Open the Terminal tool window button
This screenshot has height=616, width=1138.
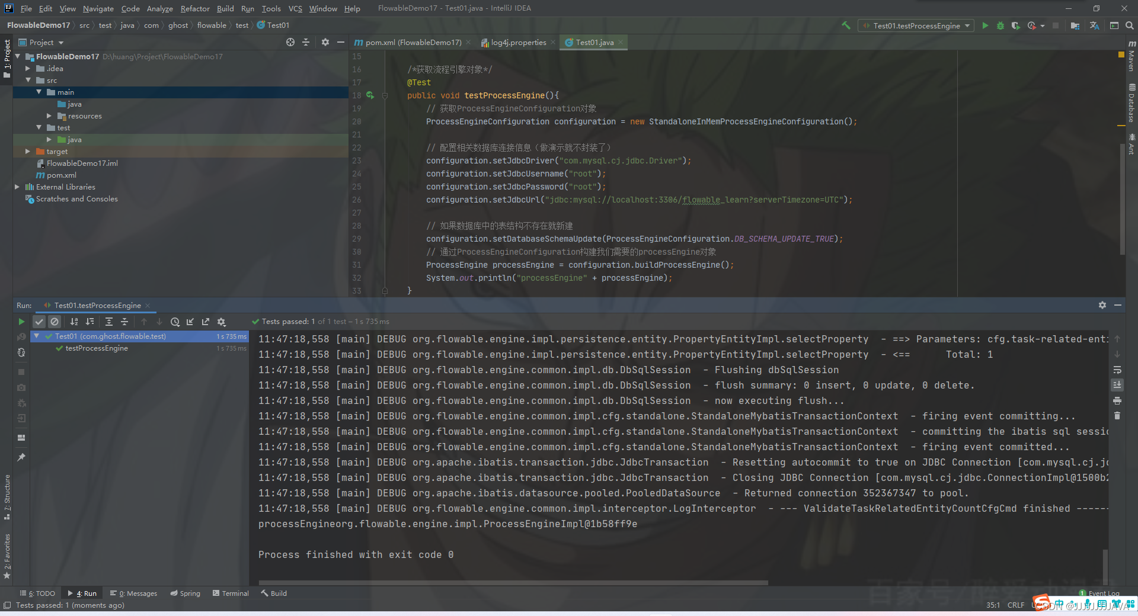(231, 593)
